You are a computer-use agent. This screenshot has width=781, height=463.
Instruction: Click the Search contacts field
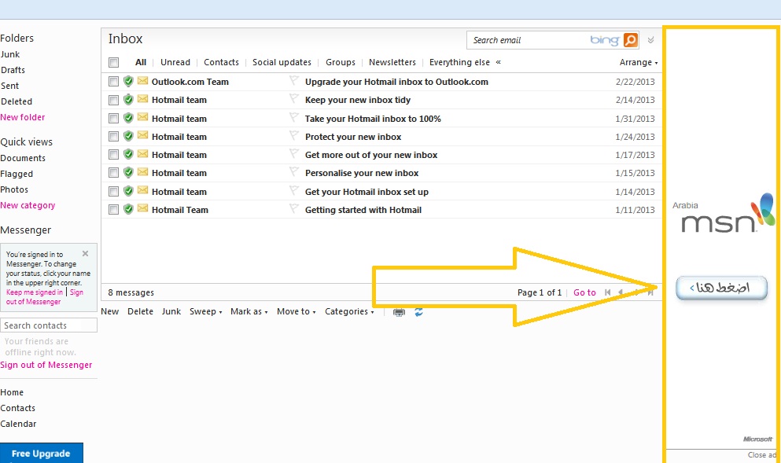click(49, 325)
